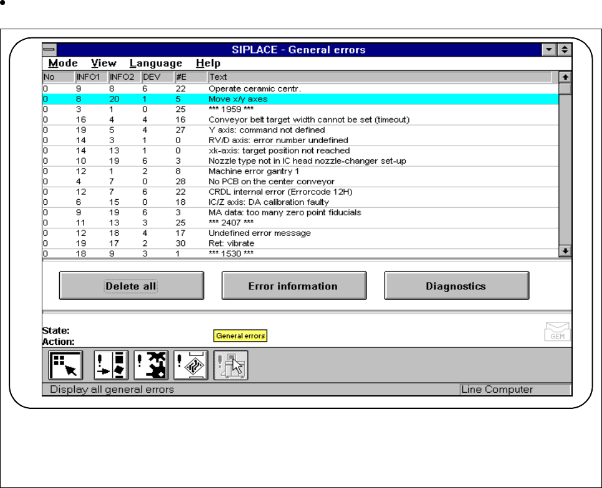The width and height of the screenshot is (602, 488).
Task: Click the minimize arrow in title bar
Action: coord(549,49)
